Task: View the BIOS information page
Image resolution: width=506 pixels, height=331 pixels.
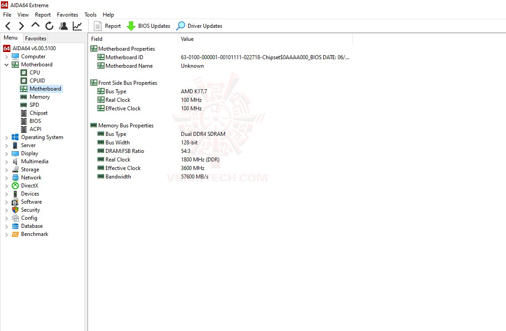Action: [x=35, y=121]
